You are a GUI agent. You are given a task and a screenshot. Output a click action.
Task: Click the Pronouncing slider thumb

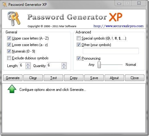pos(99,65)
